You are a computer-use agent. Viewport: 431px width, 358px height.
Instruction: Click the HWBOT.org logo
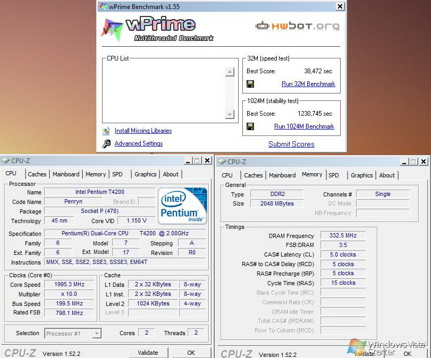point(298,26)
